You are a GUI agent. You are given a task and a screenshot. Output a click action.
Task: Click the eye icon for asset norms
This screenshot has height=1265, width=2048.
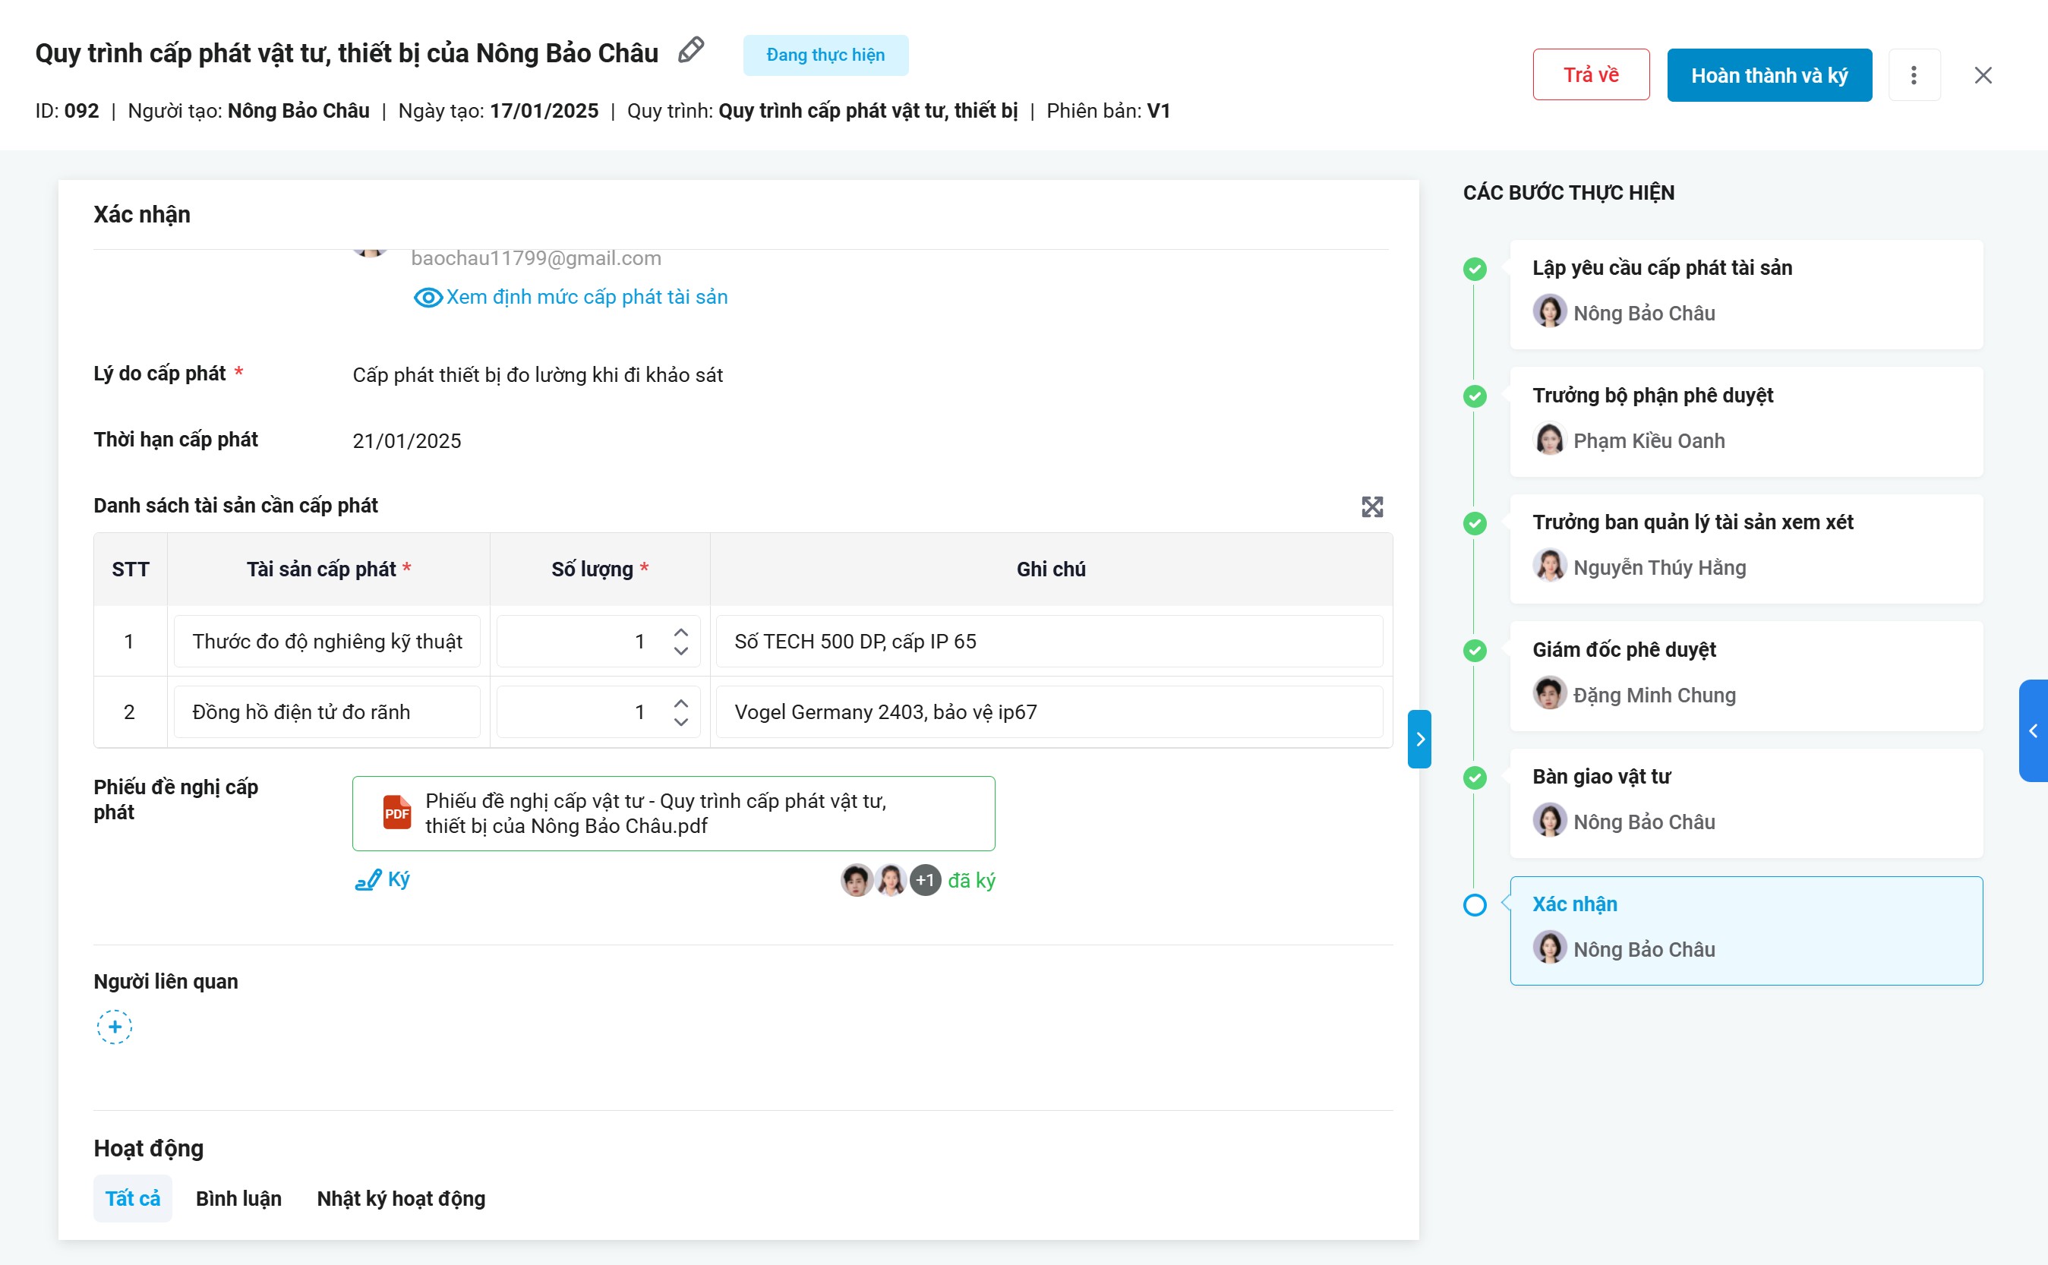(x=428, y=297)
